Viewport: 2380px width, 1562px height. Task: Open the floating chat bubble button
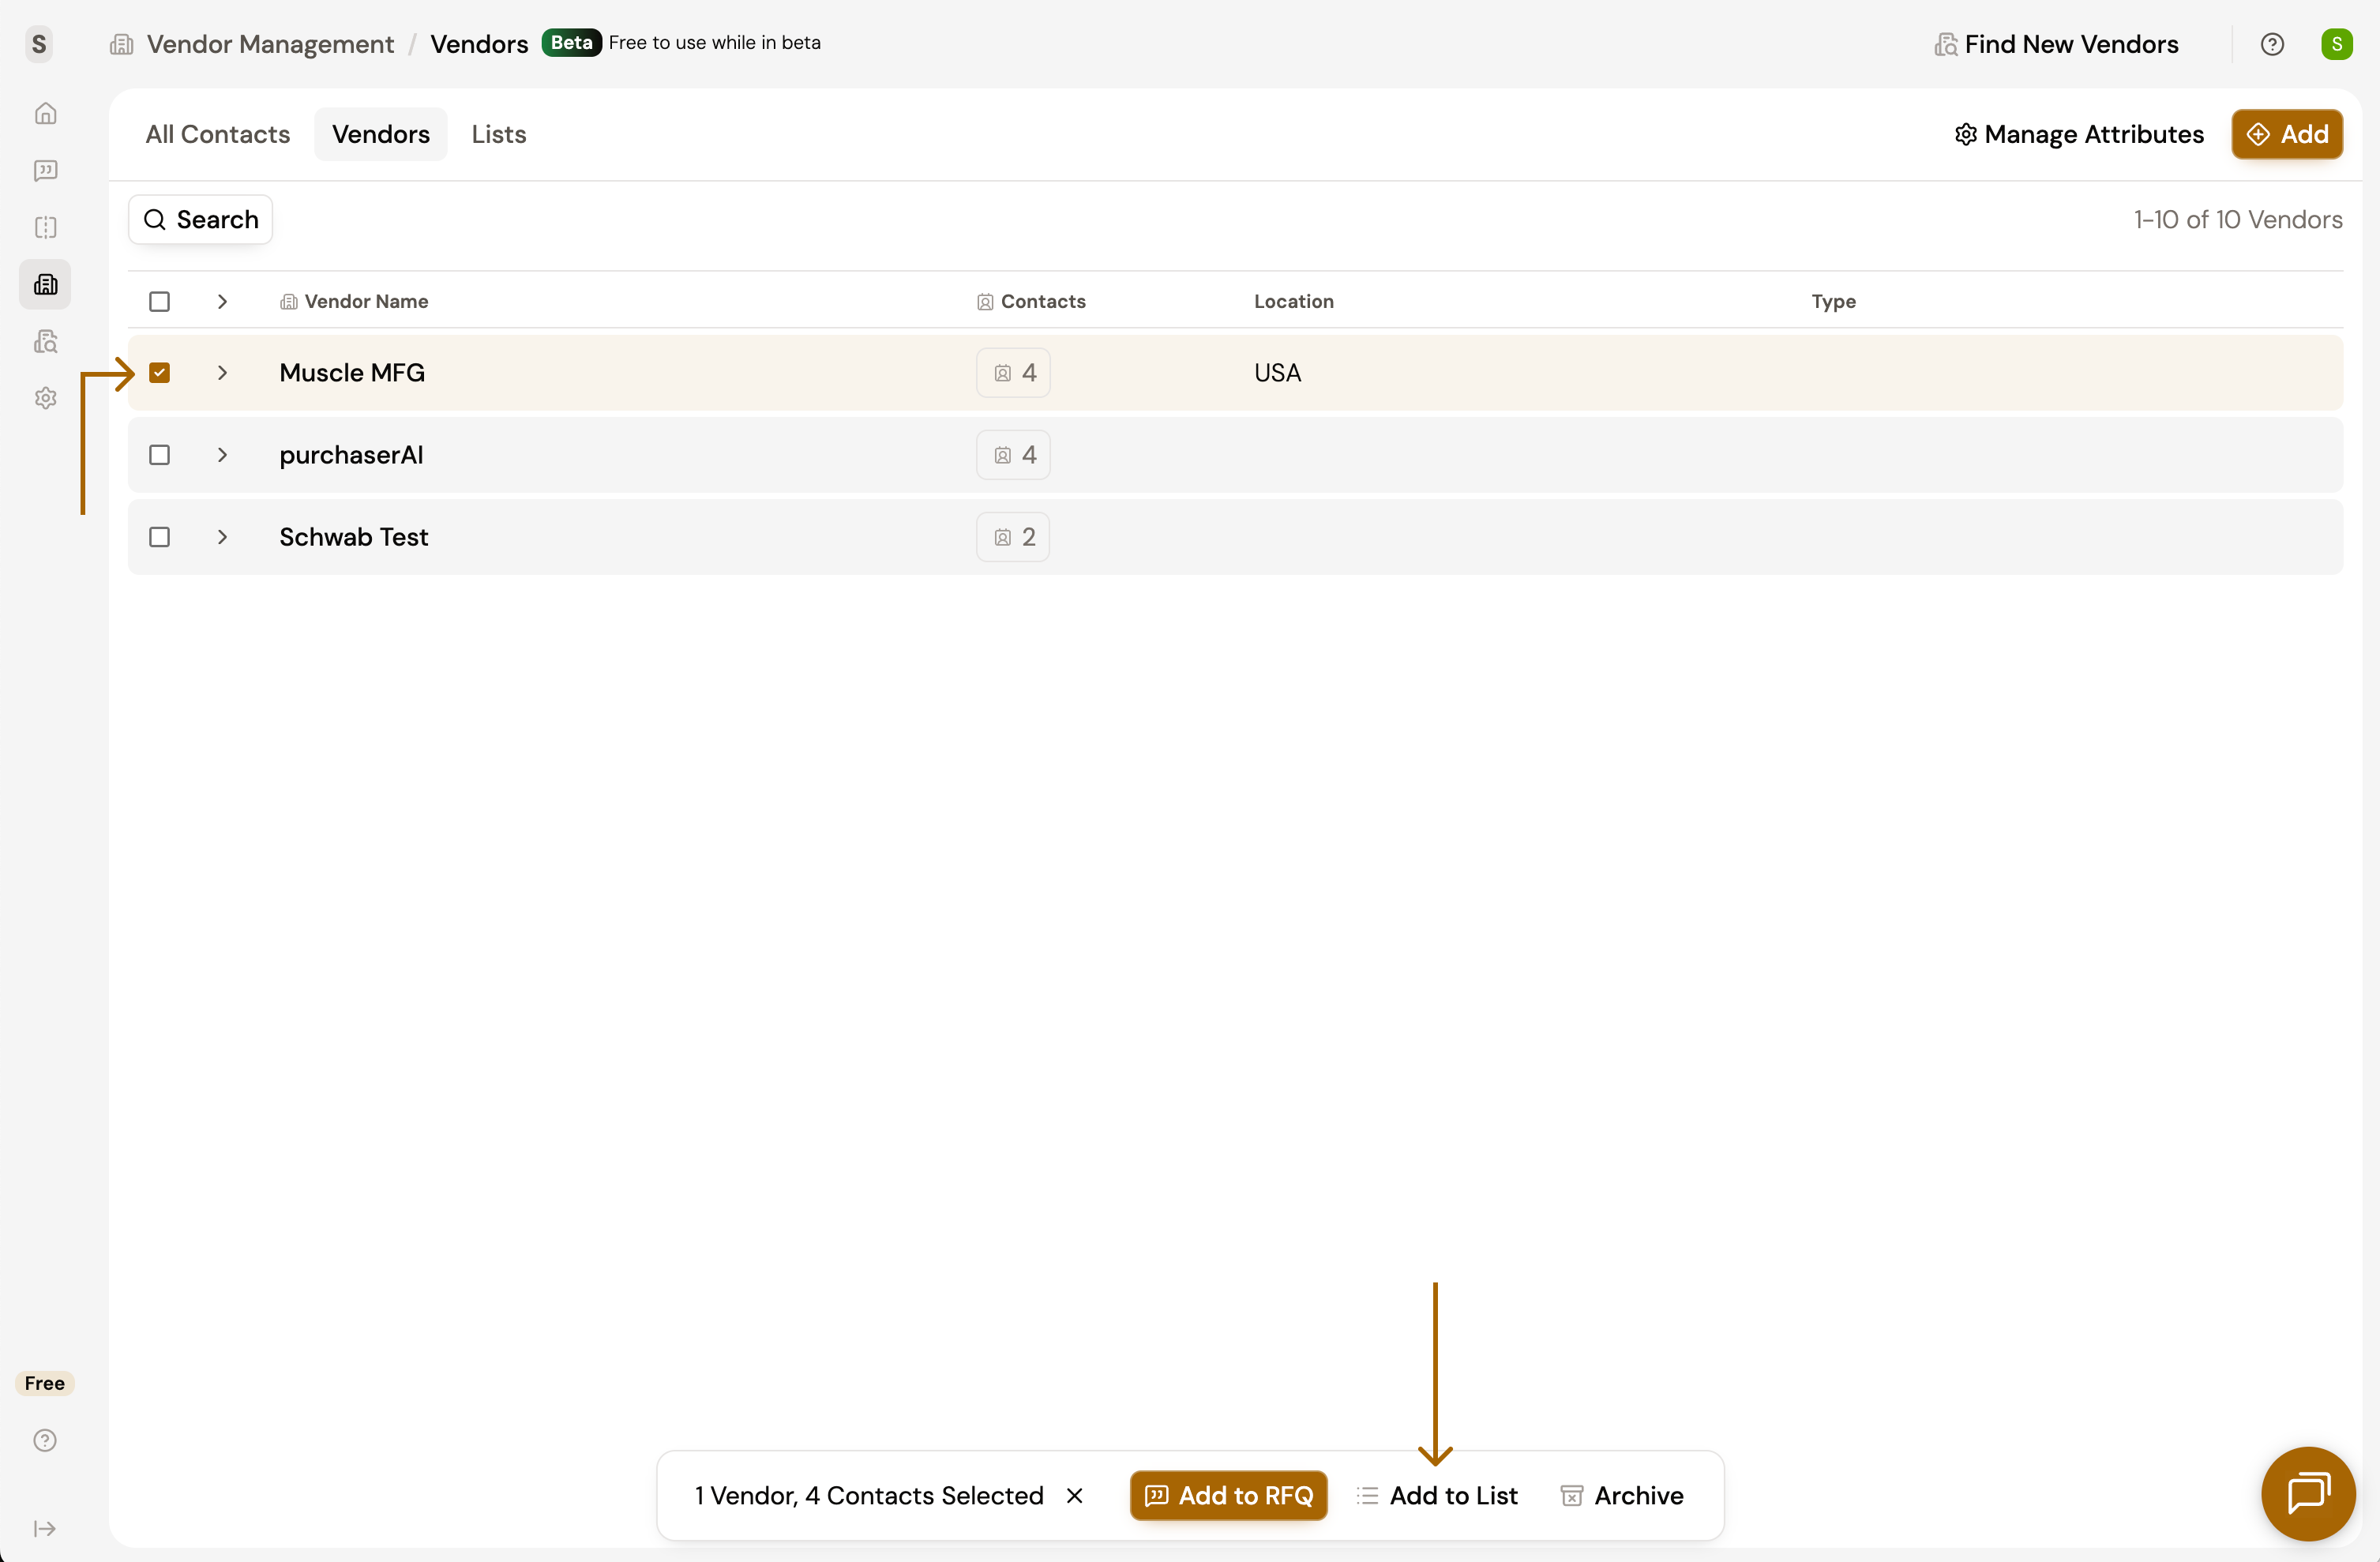pyautogui.click(x=2307, y=1493)
